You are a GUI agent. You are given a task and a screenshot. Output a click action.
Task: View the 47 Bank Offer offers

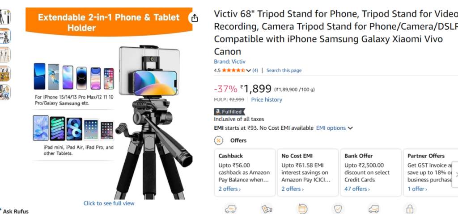click(357, 189)
